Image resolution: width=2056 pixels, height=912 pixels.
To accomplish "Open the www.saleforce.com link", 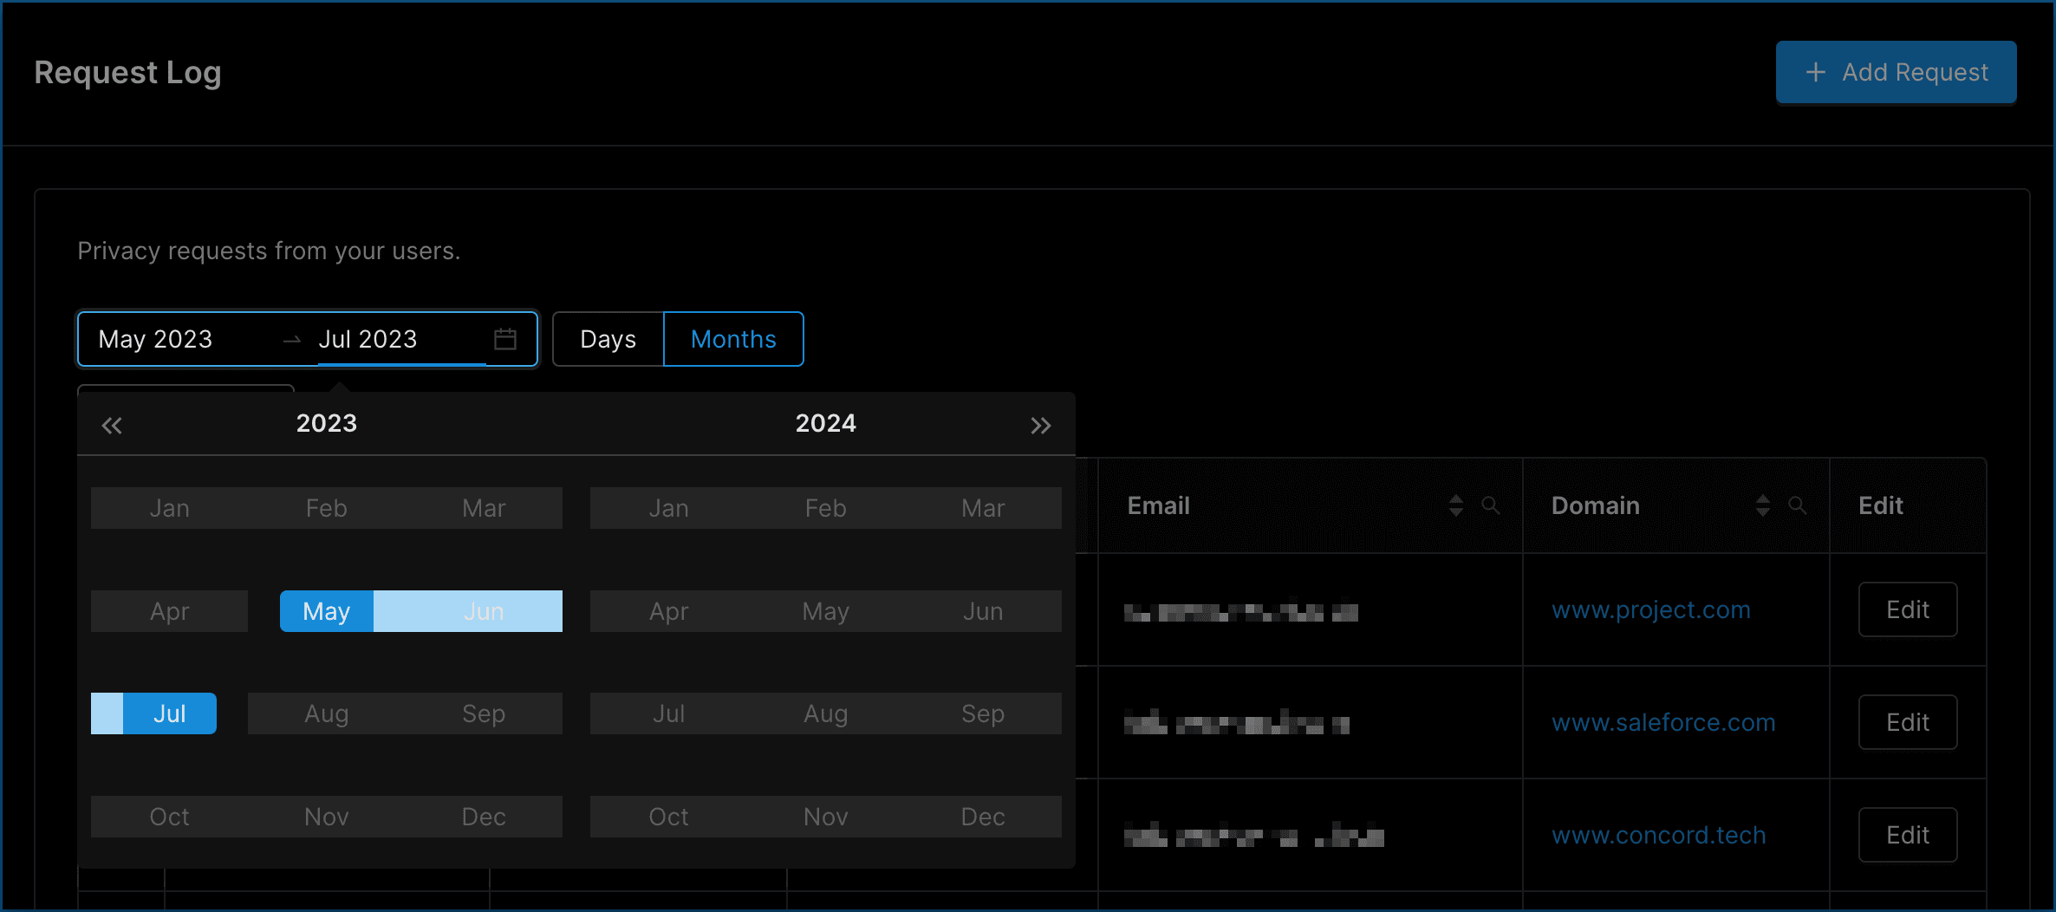I will 1663,722.
